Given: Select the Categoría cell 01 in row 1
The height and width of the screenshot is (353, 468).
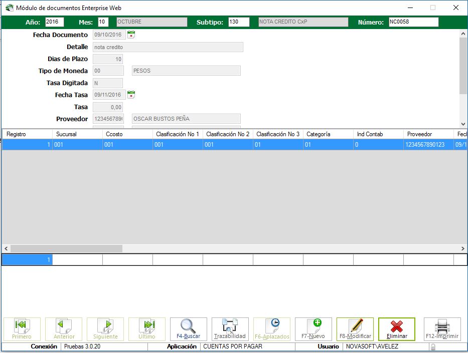Looking at the screenshot, I should point(328,145).
